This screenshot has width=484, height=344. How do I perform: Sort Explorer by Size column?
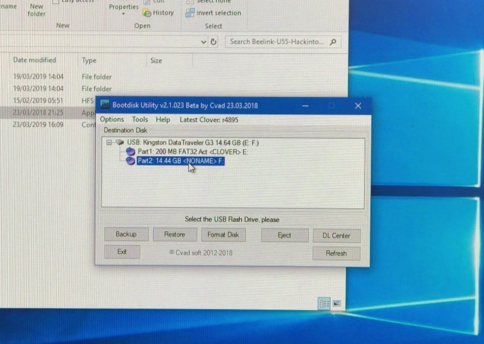pyautogui.click(x=156, y=61)
